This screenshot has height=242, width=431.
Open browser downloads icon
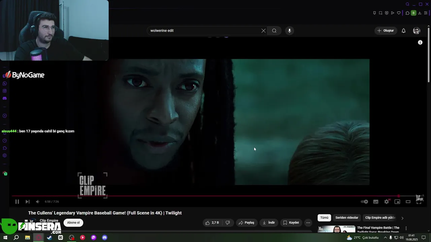click(420, 13)
